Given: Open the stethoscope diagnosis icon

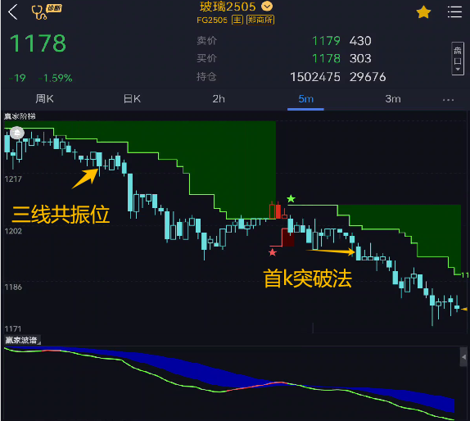Looking at the screenshot, I should (46, 12).
